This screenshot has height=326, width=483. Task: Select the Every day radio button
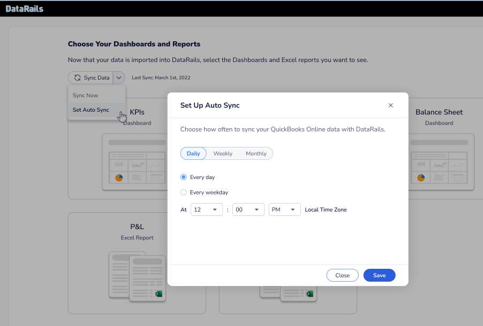coord(184,177)
